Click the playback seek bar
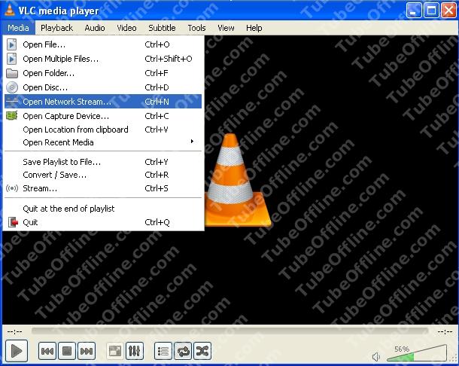Screen dimensions: 459x366 pos(229,331)
